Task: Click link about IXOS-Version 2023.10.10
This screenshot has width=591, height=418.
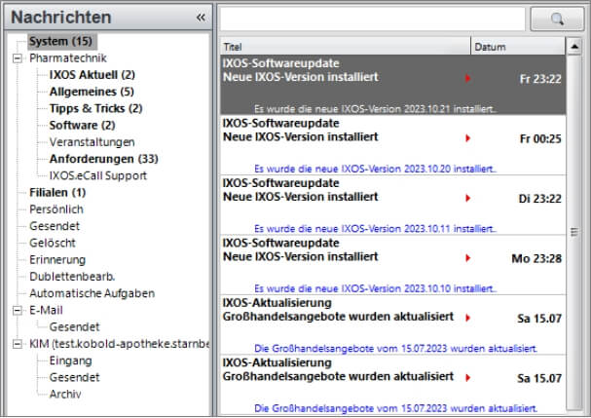Action: coord(376,288)
